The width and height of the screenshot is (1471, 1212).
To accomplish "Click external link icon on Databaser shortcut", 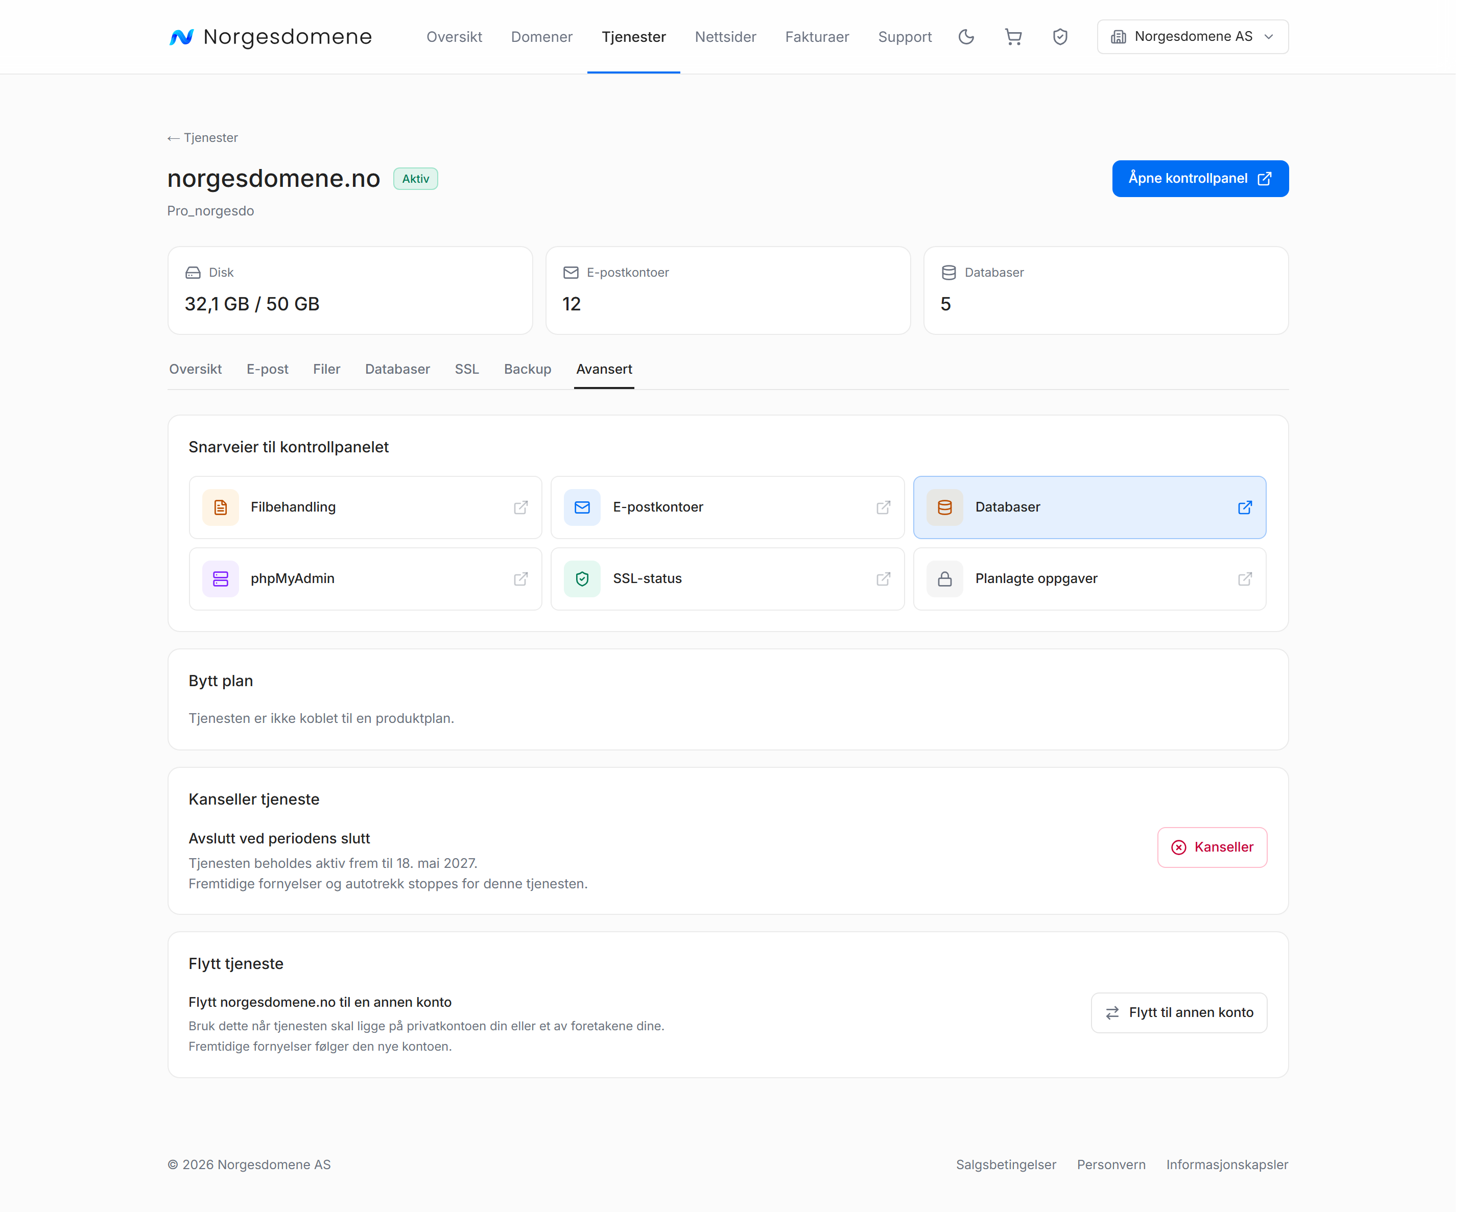I will (1245, 507).
